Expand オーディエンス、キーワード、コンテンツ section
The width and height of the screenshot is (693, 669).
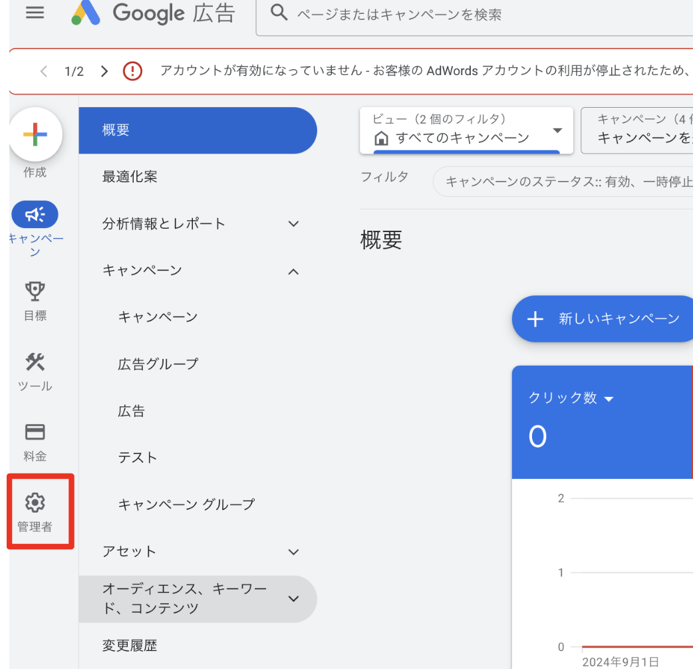click(198, 599)
